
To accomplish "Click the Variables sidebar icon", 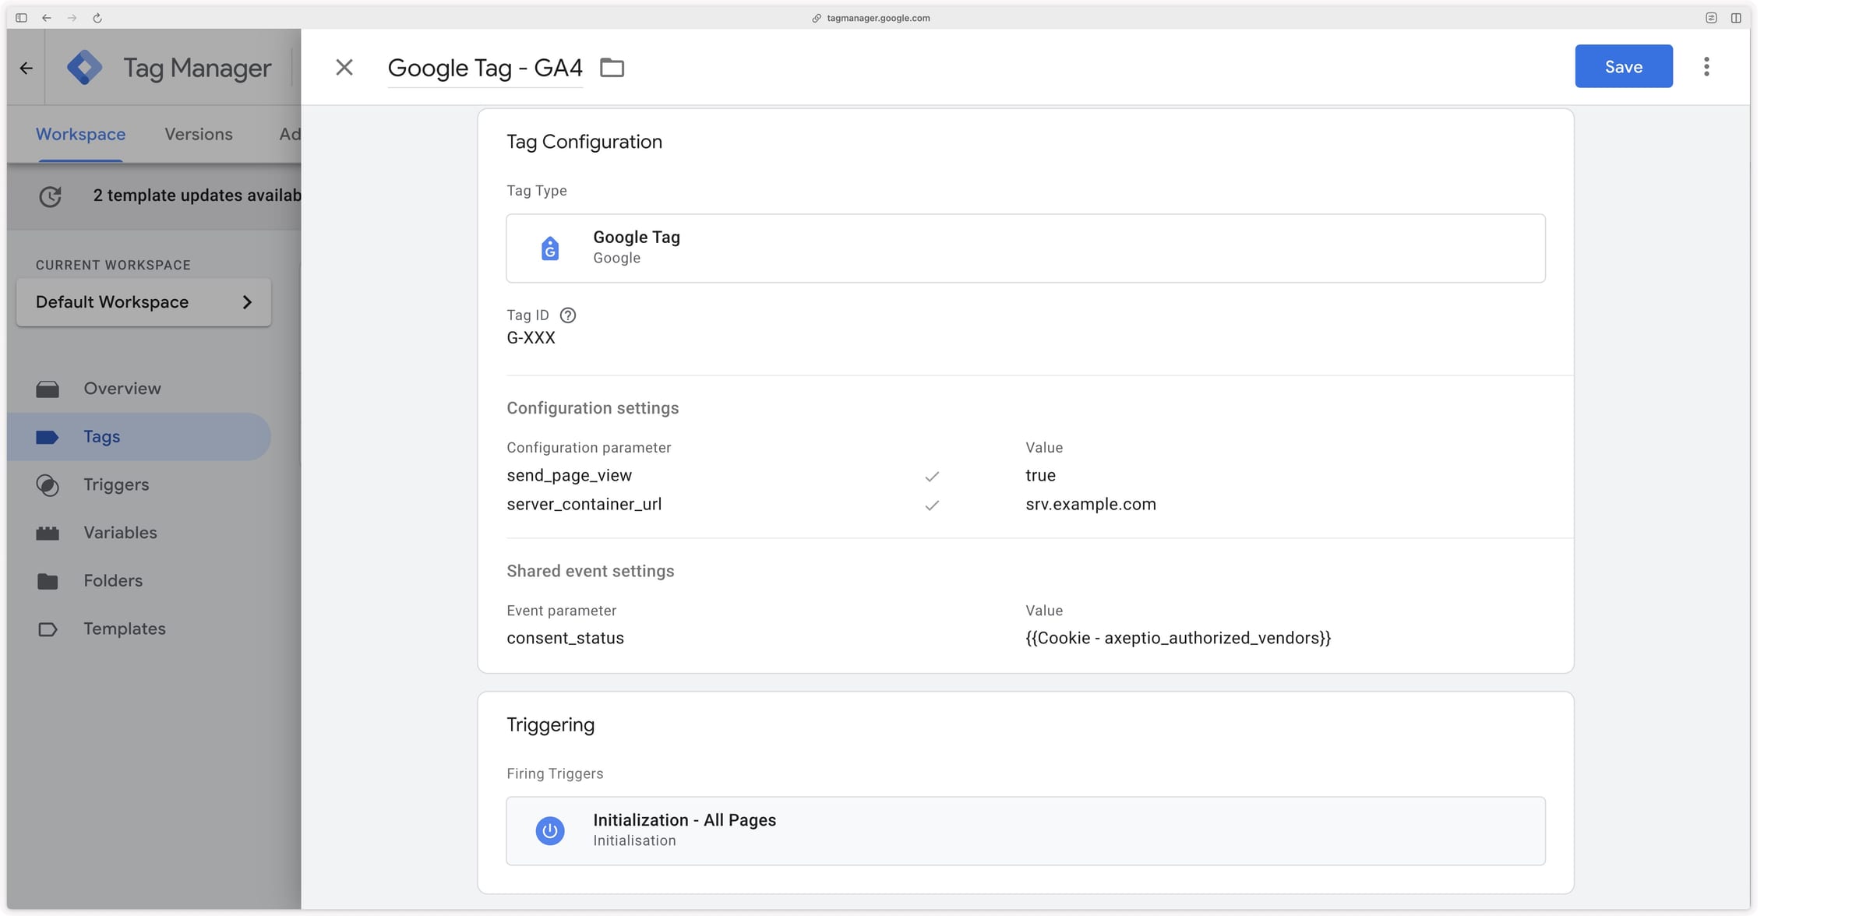I will coord(48,533).
